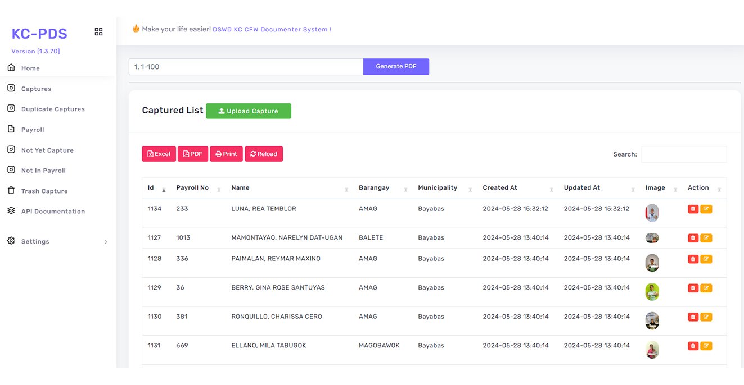This screenshot has height=385, width=744.
Task: Open the Settings gear icon
Action: click(x=10, y=241)
